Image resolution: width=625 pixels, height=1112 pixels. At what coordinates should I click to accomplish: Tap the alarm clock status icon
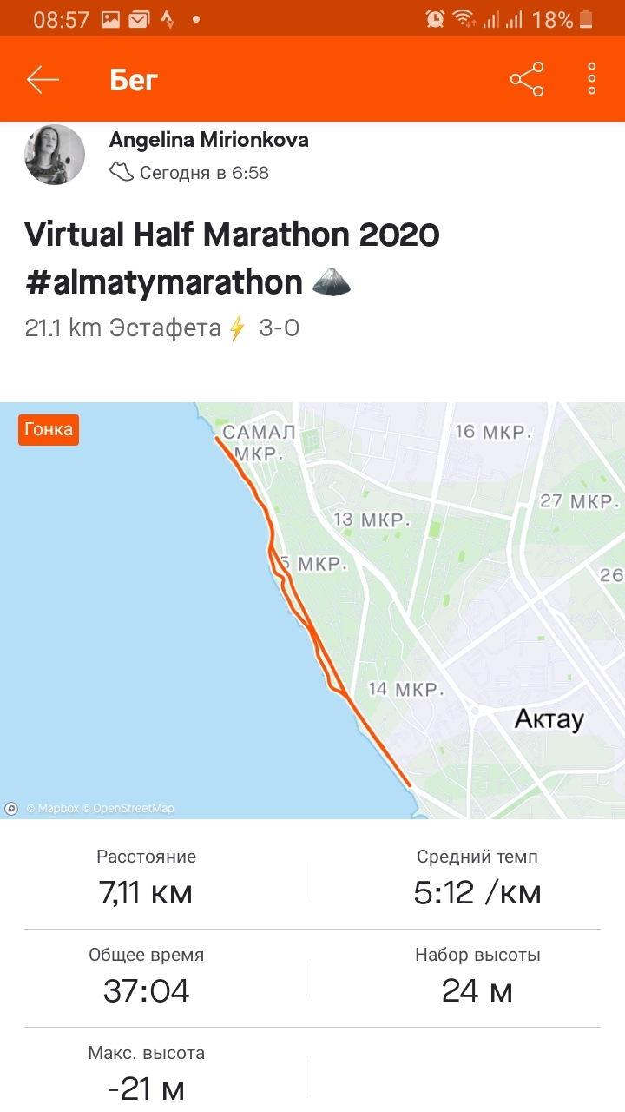pyautogui.click(x=435, y=18)
